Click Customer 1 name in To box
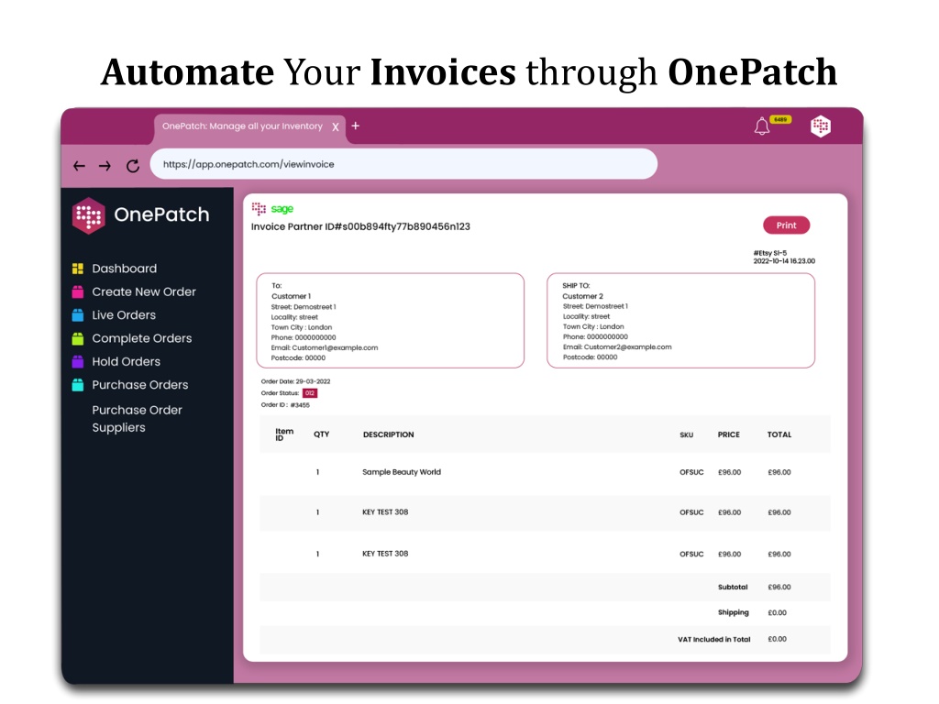939x704 pixels. [x=291, y=296]
